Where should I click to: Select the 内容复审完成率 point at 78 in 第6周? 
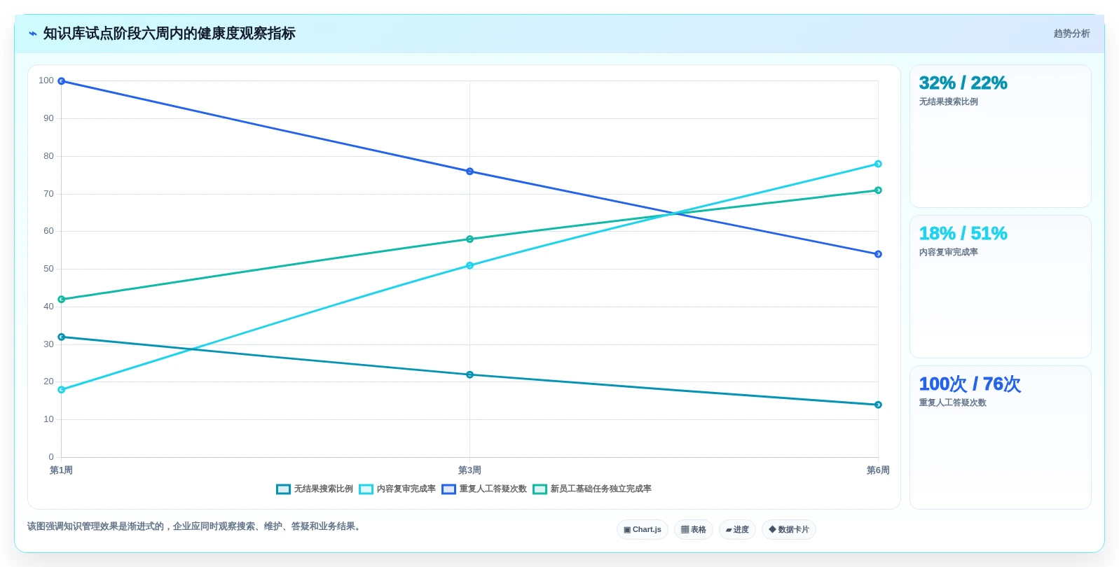878,164
